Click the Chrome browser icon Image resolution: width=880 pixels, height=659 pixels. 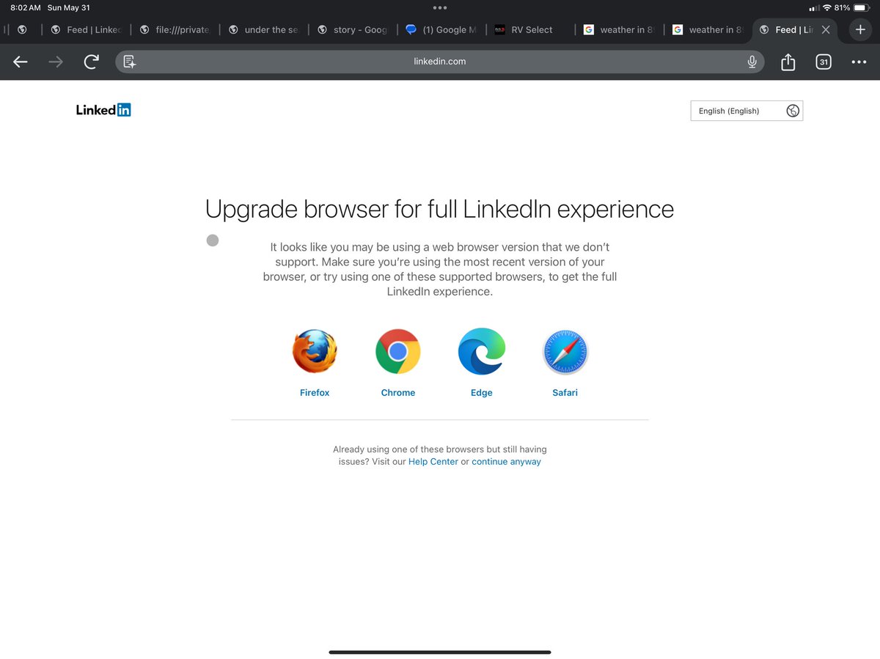pos(398,352)
